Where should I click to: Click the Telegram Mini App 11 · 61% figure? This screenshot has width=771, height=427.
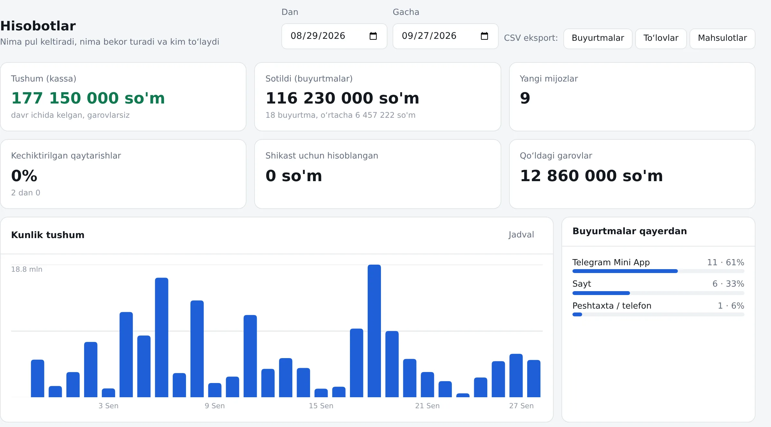pos(725,262)
